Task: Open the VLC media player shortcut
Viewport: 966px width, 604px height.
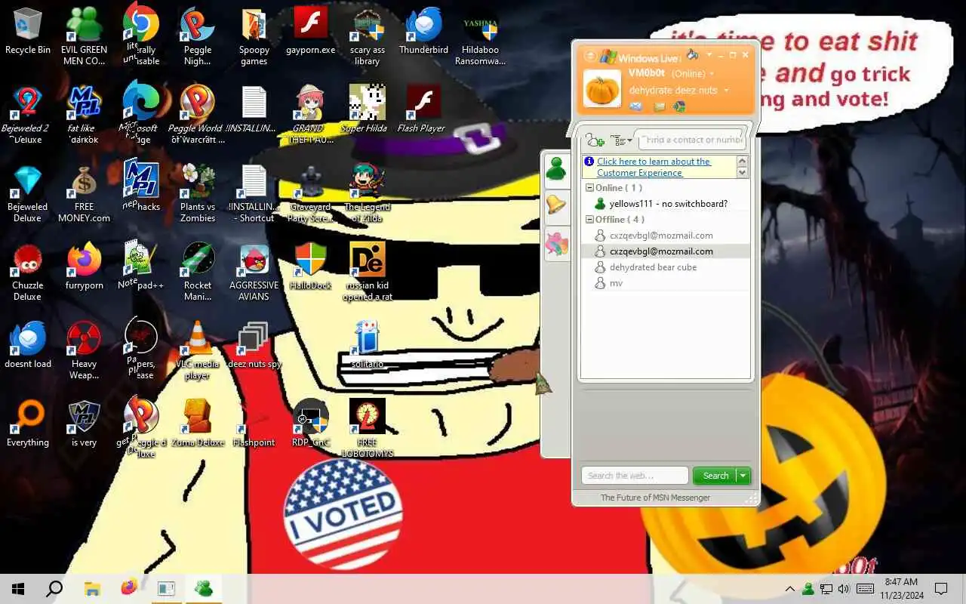Action: point(197,350)
